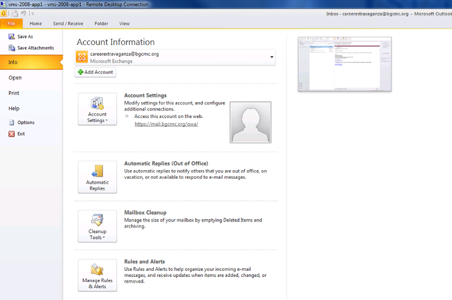Switch to the View ribbon tab
This screenshot has width=452, height=300.
(124, 24)
